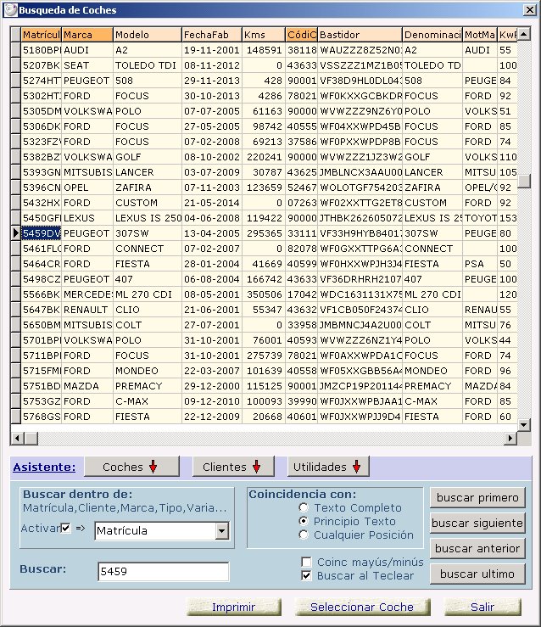Click the LANCER modelo cell
Image resolution: width=541 pixels, height=627 pixels.
148,172
